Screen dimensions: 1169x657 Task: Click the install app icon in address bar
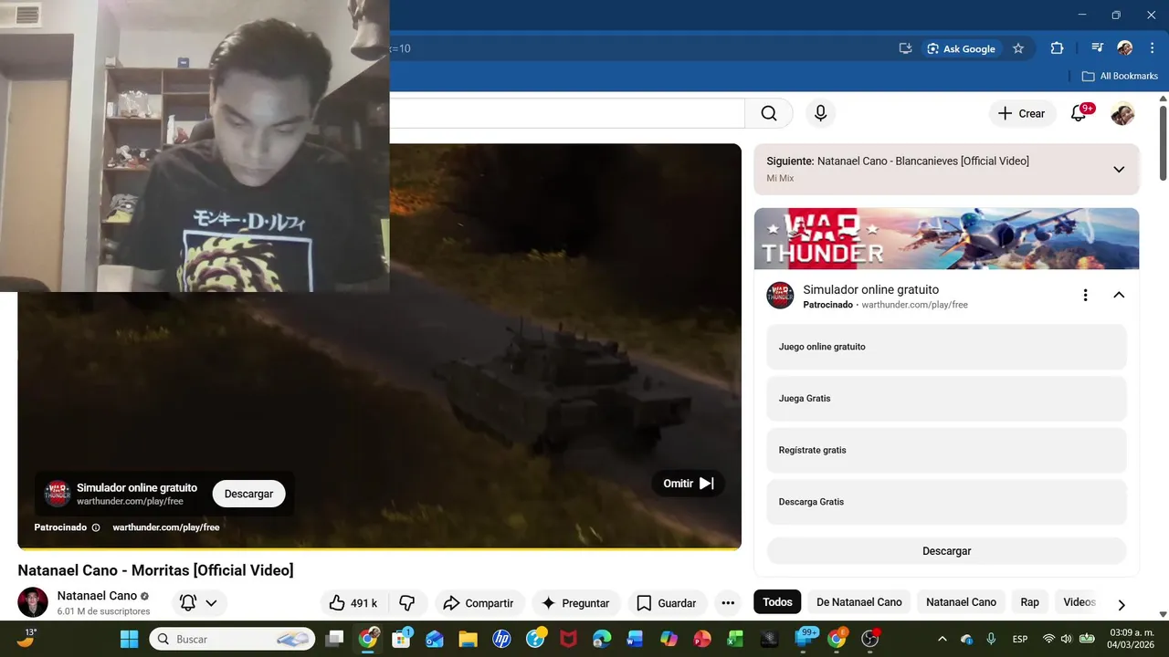pos(905,48)
